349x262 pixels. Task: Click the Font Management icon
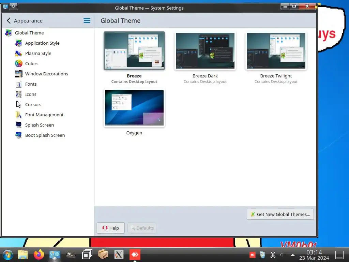tap(19, 115)
